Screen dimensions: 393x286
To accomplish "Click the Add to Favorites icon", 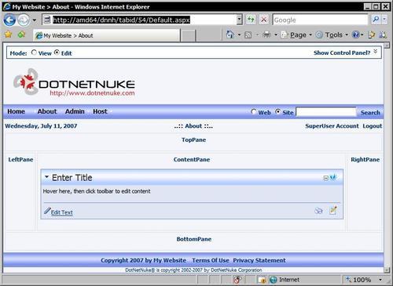I will (21, 34).
